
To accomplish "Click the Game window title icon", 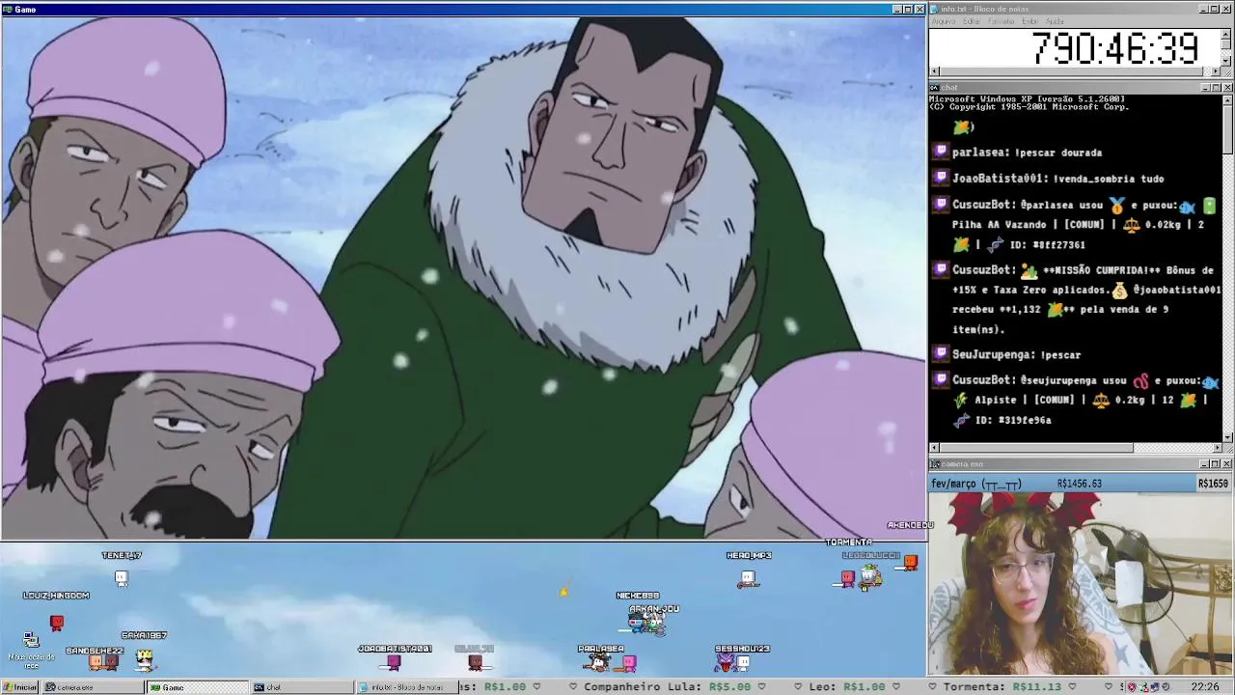I will [x=7, y=9].
